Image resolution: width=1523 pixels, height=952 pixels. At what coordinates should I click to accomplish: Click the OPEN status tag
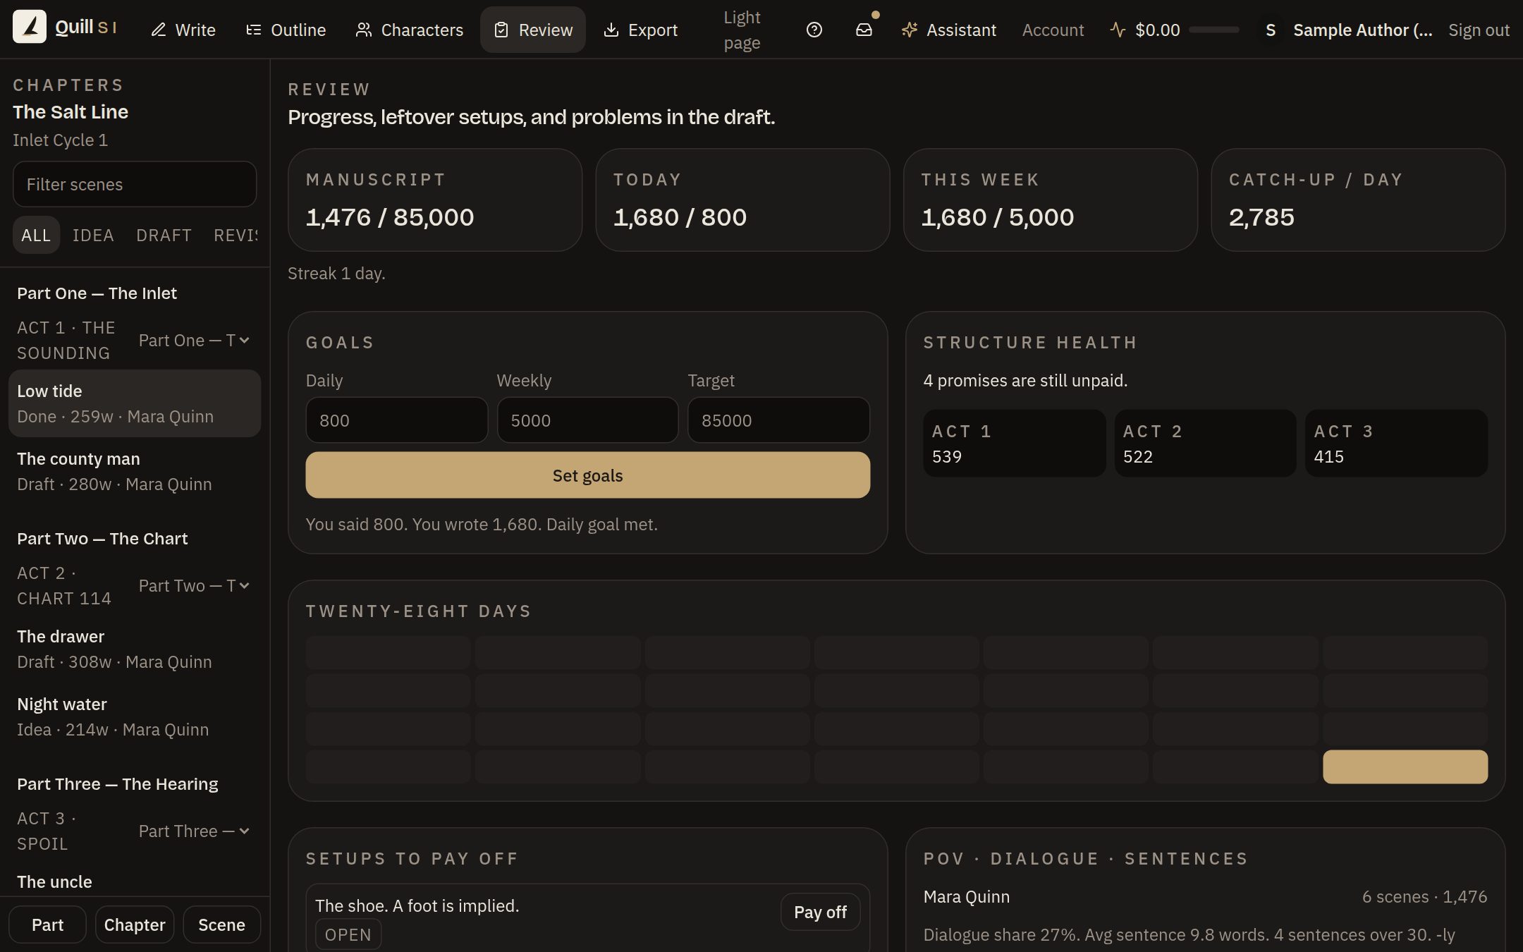pos(348,934)
